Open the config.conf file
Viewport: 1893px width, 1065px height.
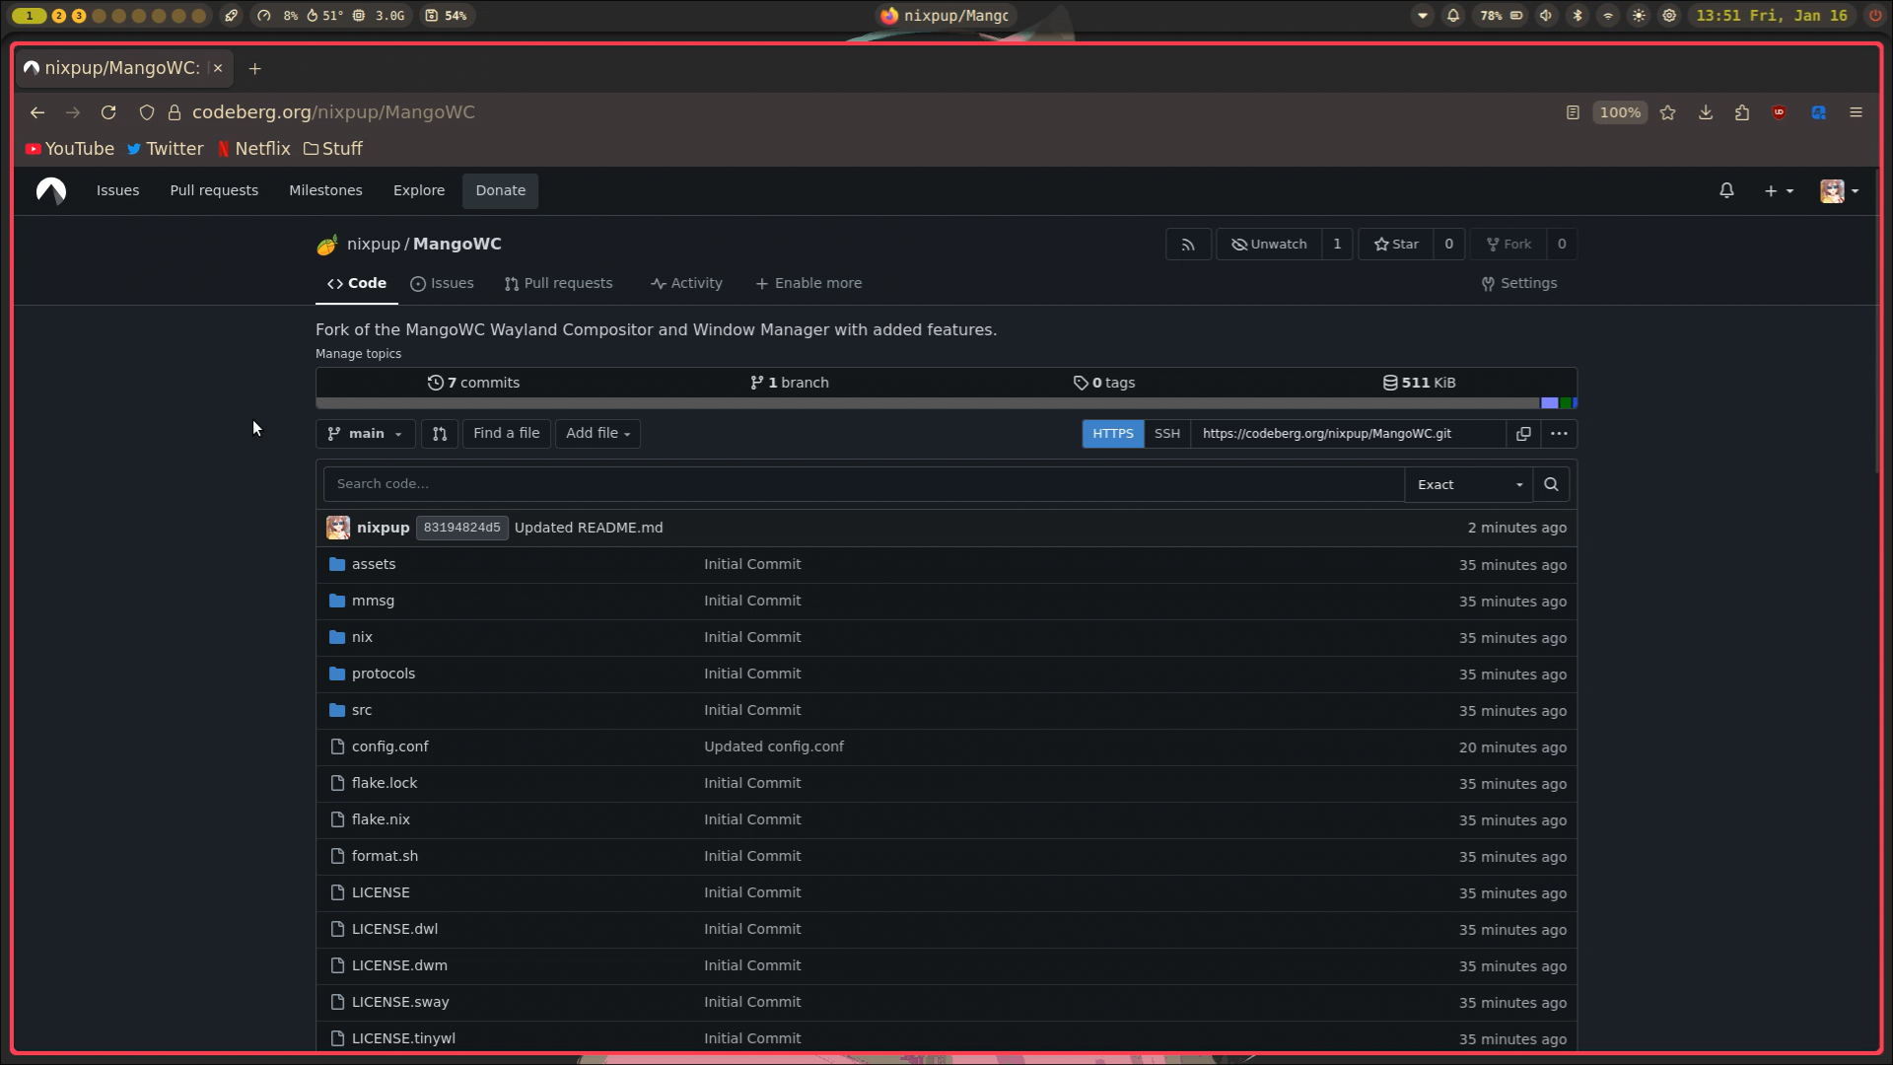pyautogui.click(x=389, y=746)
